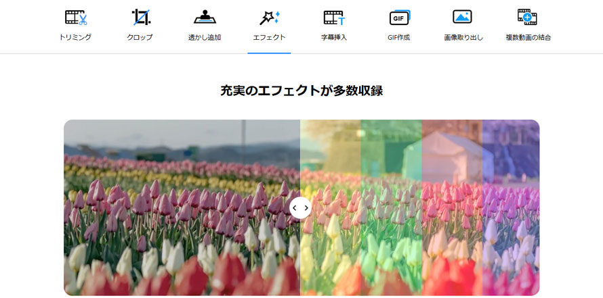Viewport: 603px width, 298px height.
Task: Click the エフェクト magic wand icon
Action: point(270,18)
